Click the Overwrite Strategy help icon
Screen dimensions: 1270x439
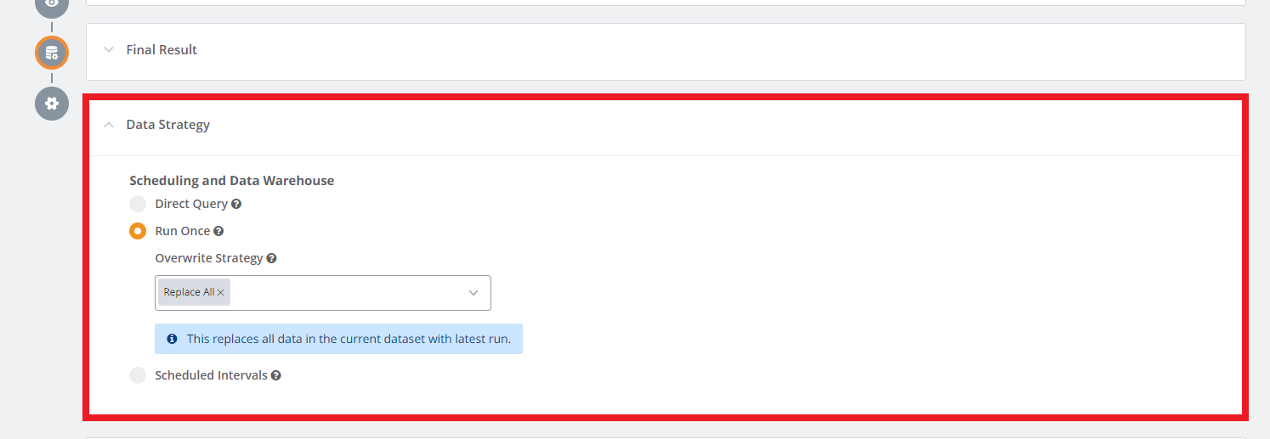click(x=271, y=258)
